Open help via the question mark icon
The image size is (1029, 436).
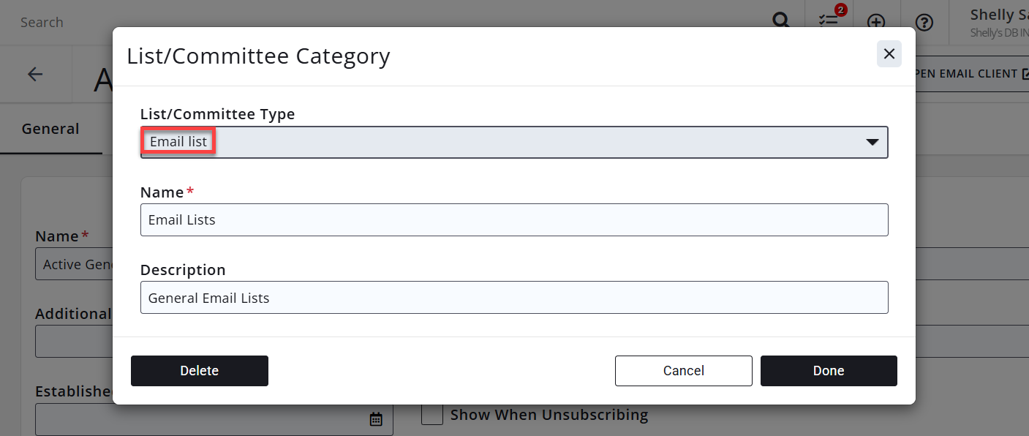pos(924,22)
